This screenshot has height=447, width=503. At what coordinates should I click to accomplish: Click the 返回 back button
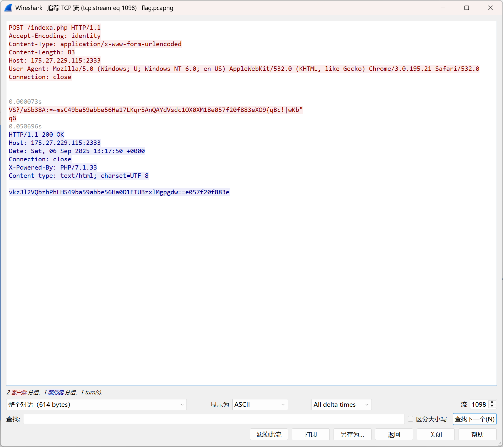point(394,434)
